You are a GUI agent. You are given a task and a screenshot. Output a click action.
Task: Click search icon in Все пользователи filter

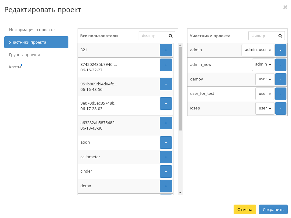click(x=170, y=36)
